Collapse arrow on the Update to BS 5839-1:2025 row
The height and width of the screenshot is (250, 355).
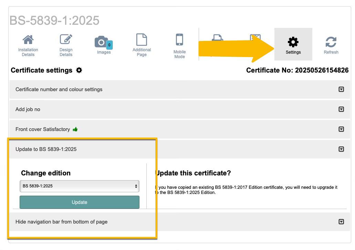pyautogui.click(x=341, y=149)
